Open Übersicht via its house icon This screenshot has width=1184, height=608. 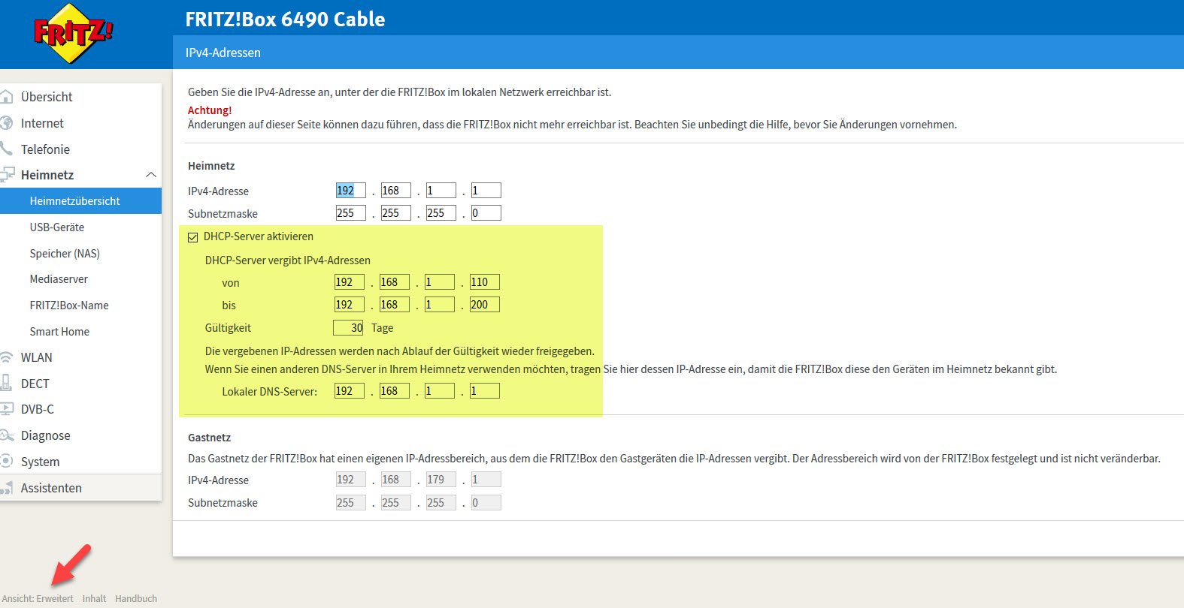pos(7,97)
